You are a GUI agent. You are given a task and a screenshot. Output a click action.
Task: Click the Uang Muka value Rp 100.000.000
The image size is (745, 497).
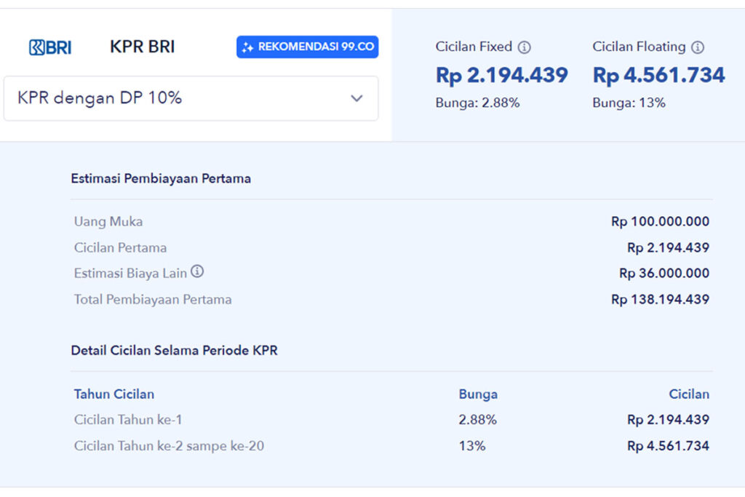tap(660, 221)
